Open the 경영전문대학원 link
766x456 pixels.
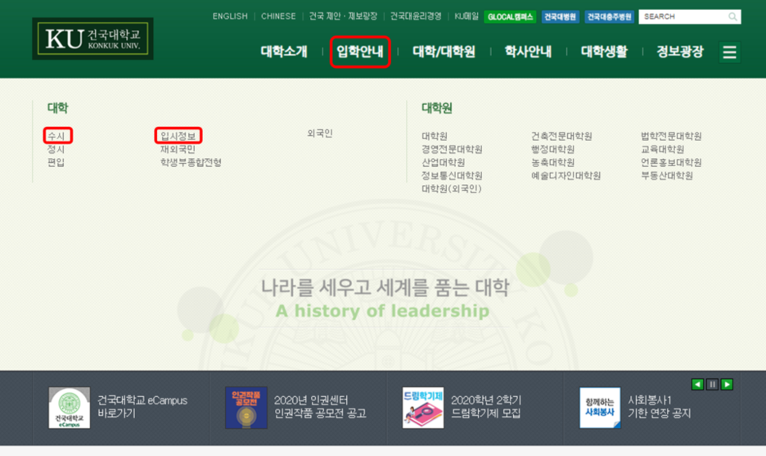coord(452,149)
